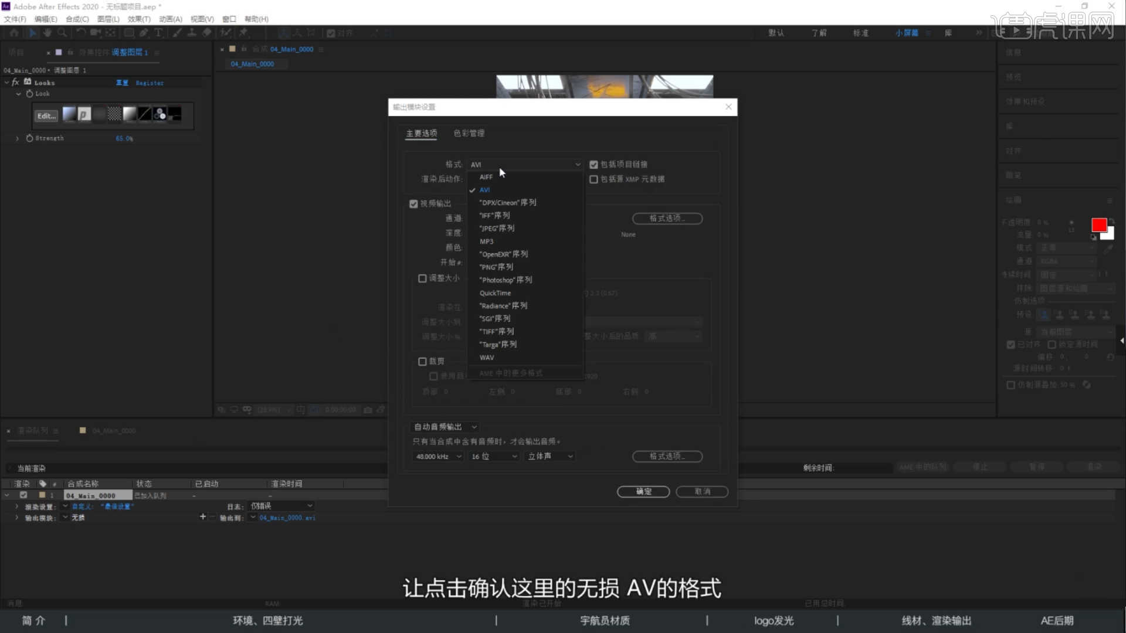Enable the 调整大小 checkbox
The width and height of the screenshot is (1126, 633).
point(422,278)
